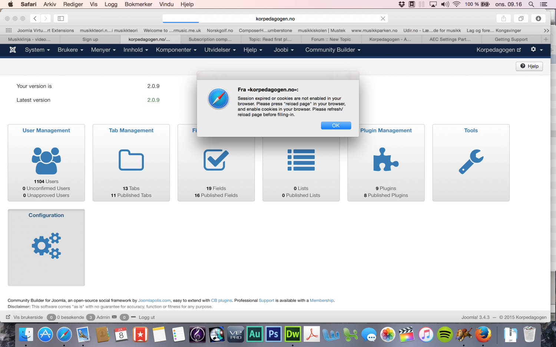Open Safari Bokmerker menu

[139, 4]
